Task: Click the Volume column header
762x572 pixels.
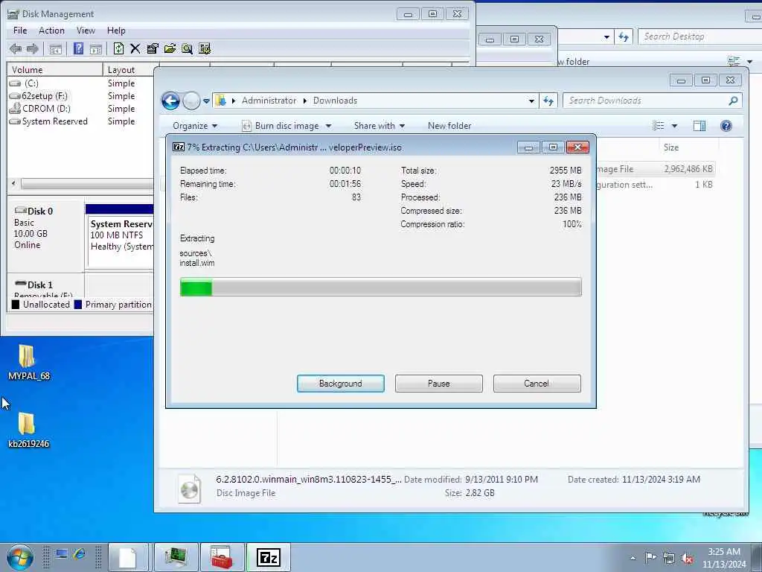Action: point(54,70)
